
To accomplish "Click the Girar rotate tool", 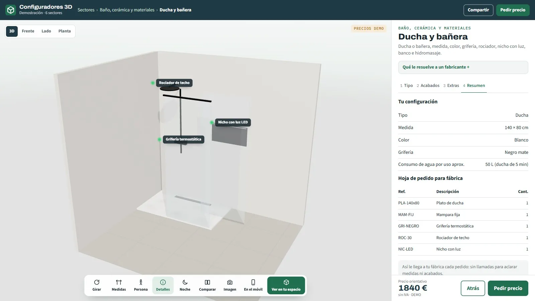I will pyautogui.click(x=97, y=285).
